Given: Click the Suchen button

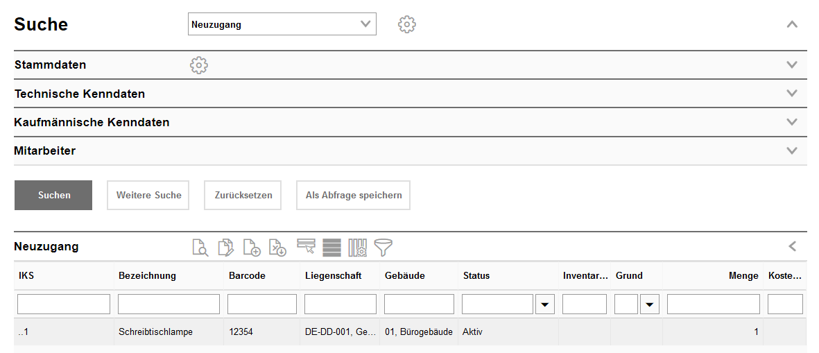Looking at the screenshot, I should pyautogui.click(x=53, y=196).
